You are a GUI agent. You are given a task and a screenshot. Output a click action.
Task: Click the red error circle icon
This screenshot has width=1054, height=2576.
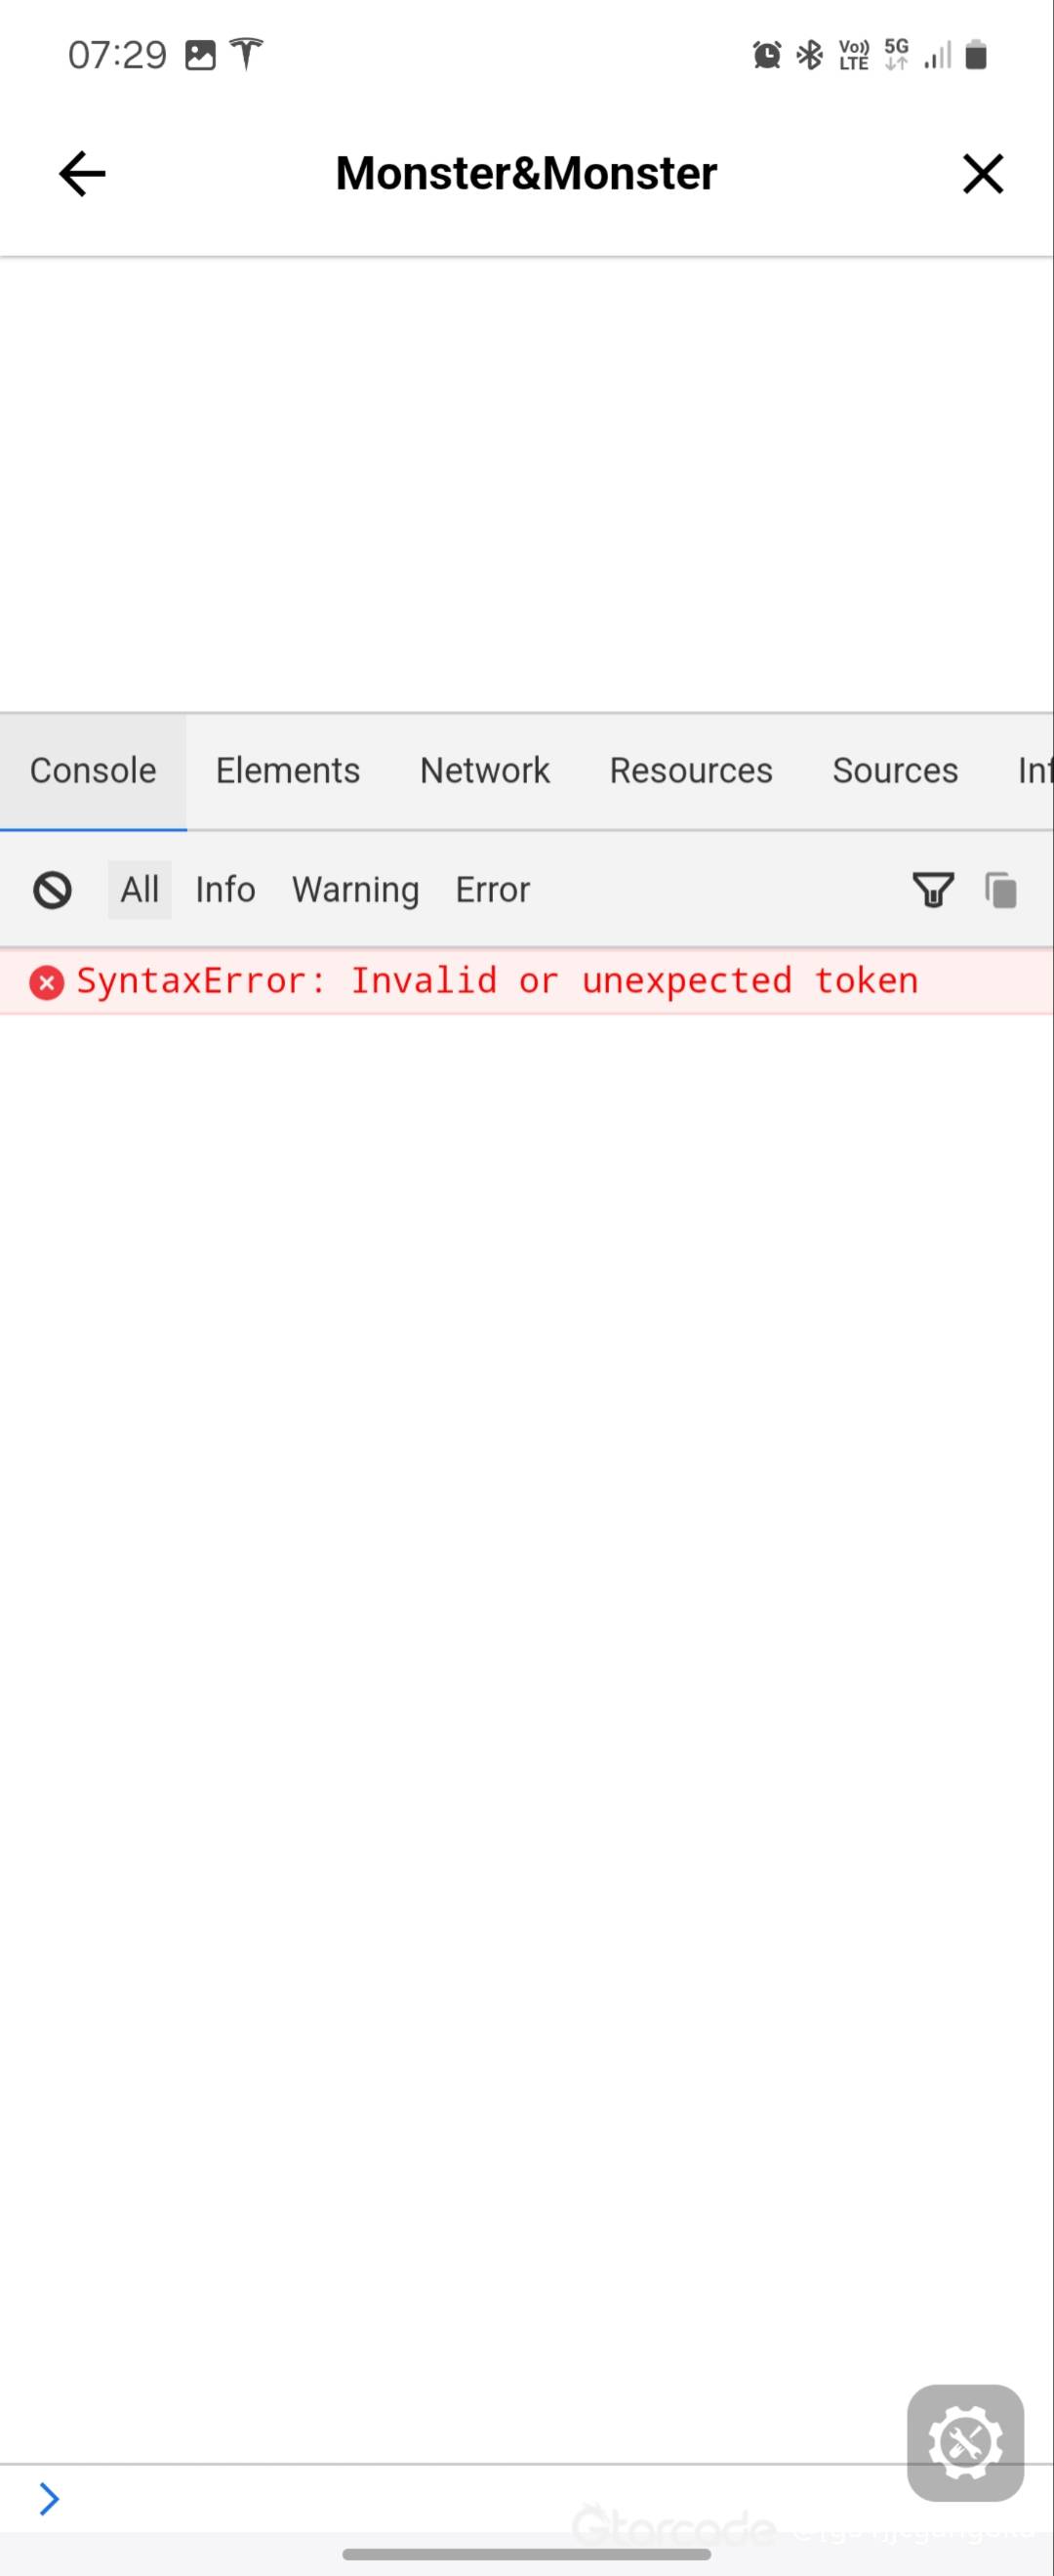coord(46,982)
